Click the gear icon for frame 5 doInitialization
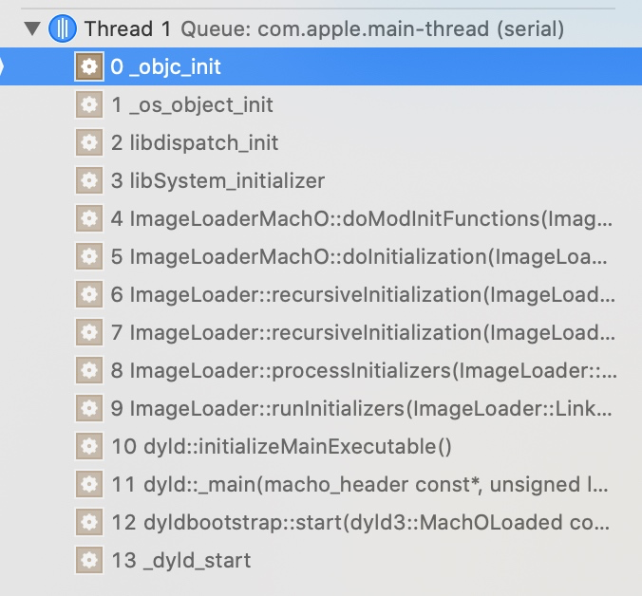The width and height of the screenshot is (642, 596). pyautogui.click(x=89, y=256)
